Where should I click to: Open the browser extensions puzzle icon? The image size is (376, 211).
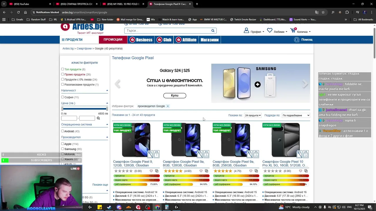(347, 12)
